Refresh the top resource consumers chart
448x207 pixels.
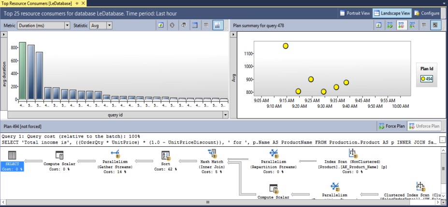click(x=161, y=26)
